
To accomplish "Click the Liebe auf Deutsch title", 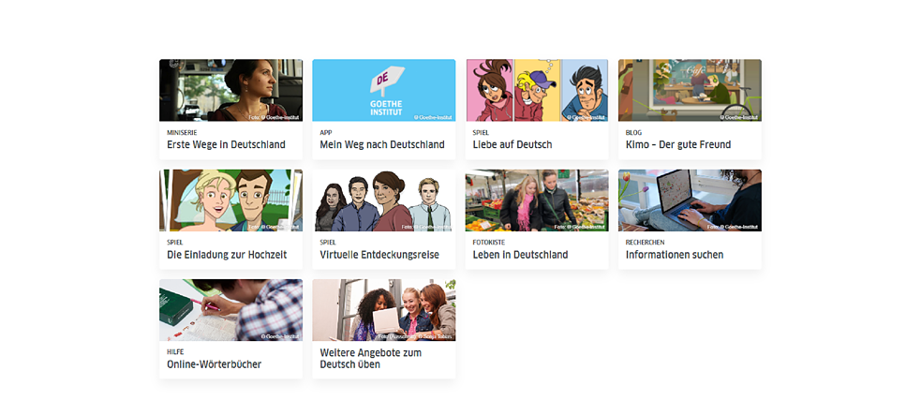I will (x=512, y=144).
